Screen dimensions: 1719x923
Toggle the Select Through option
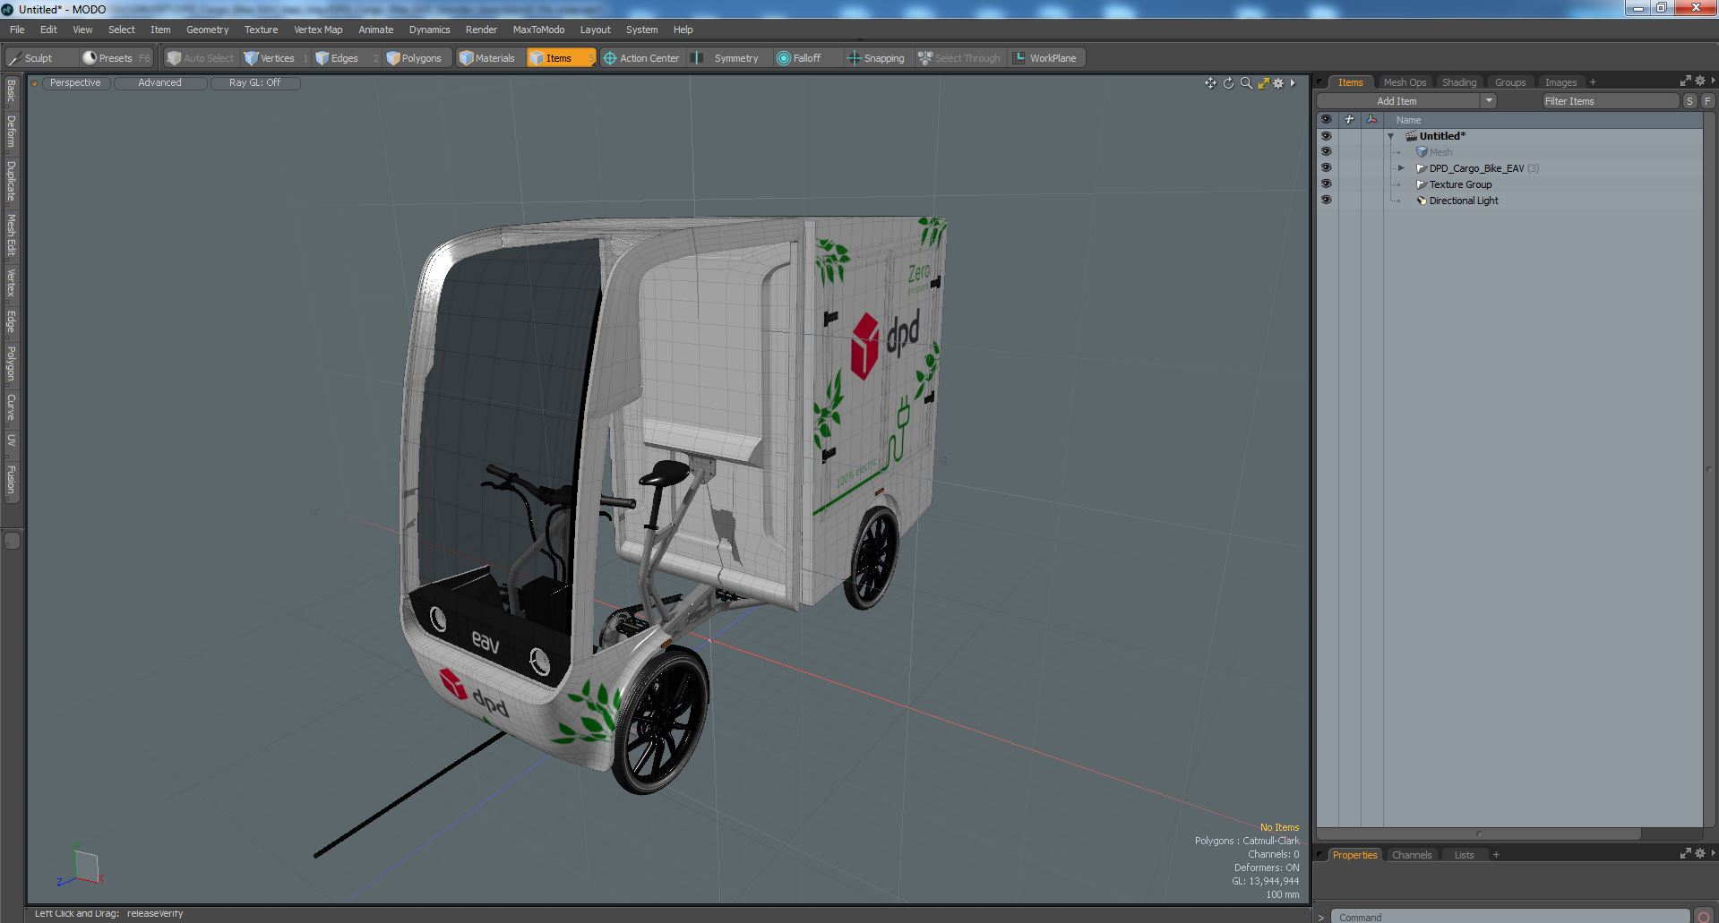click(x=959, y=58)
